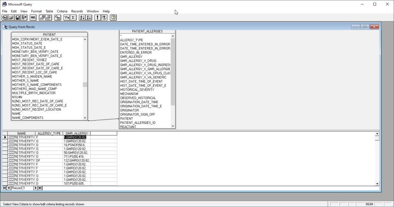The height and width of the screenshot is (207, 394).
Task: Click the PATIENT_ALLERGIES list scroll-down arrow
Action: [x=173, y=126]
